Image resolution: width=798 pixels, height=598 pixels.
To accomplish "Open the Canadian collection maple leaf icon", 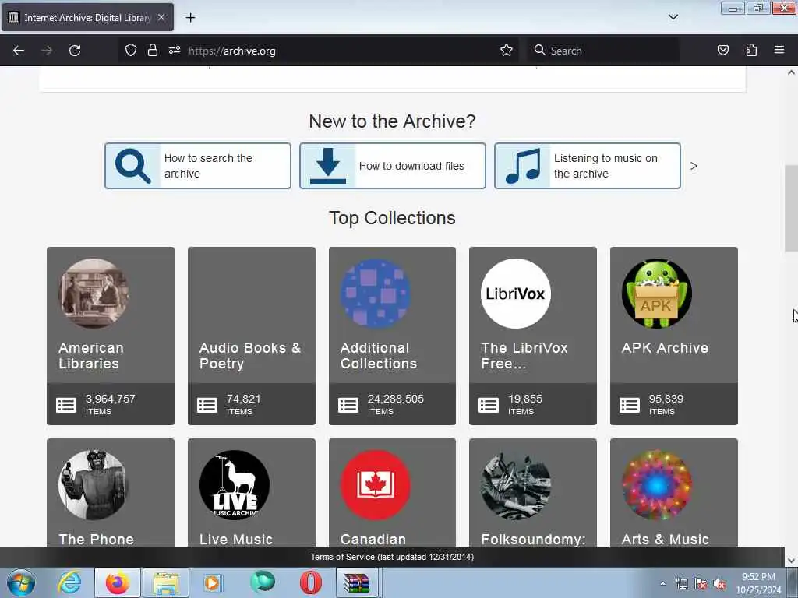I will point(375,485).
